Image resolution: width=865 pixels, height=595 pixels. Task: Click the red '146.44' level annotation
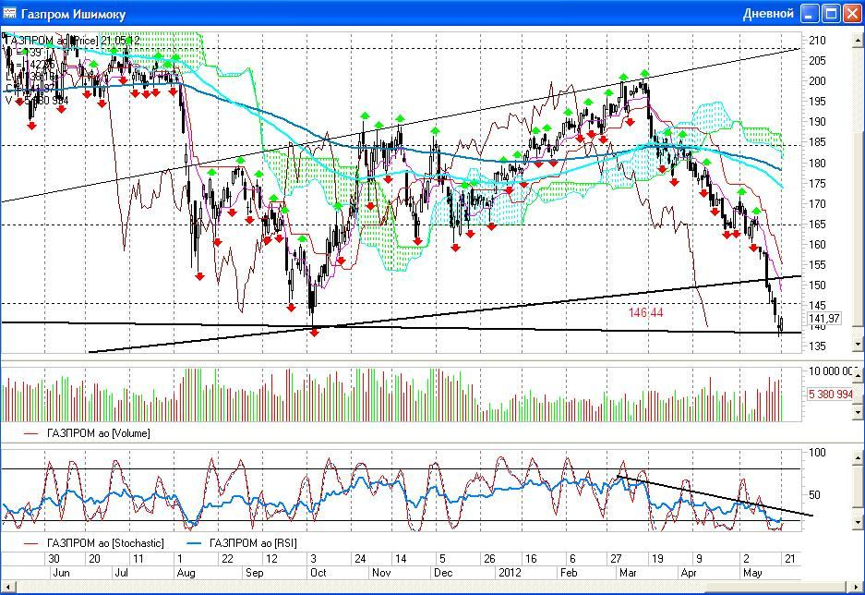645,313
